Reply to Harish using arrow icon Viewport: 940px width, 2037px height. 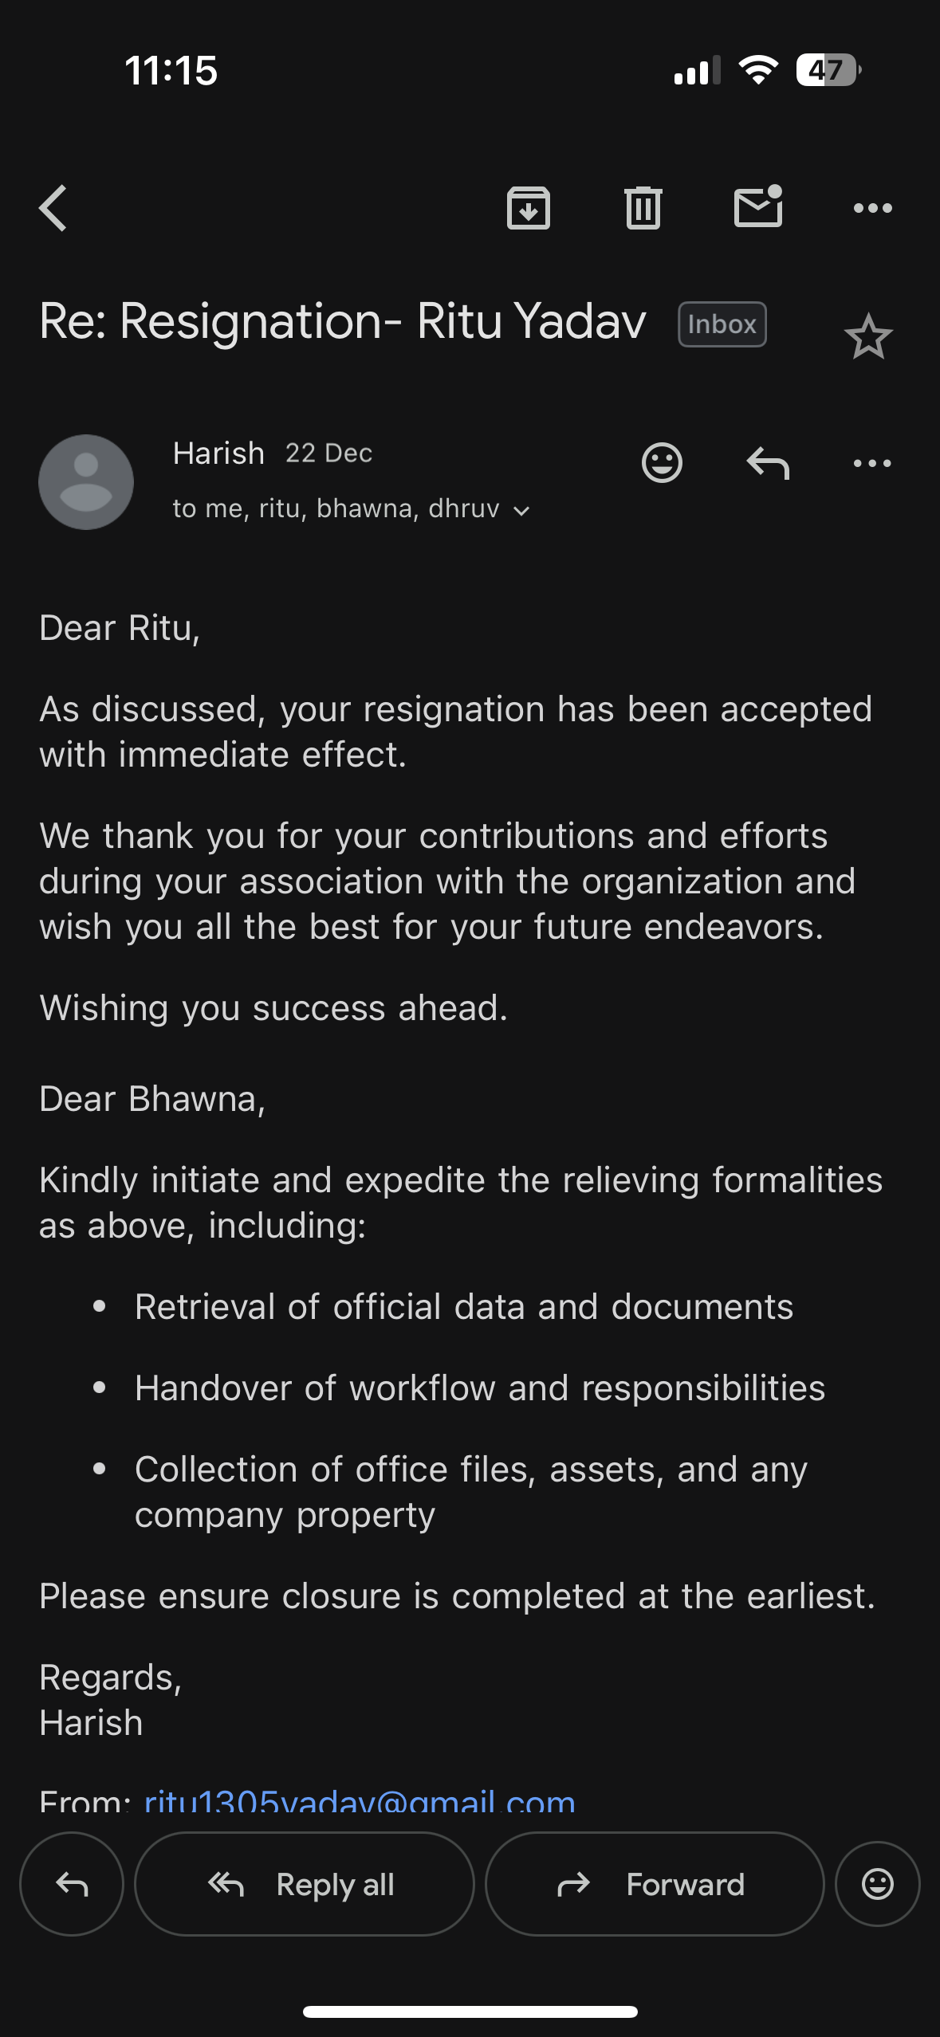768,462
